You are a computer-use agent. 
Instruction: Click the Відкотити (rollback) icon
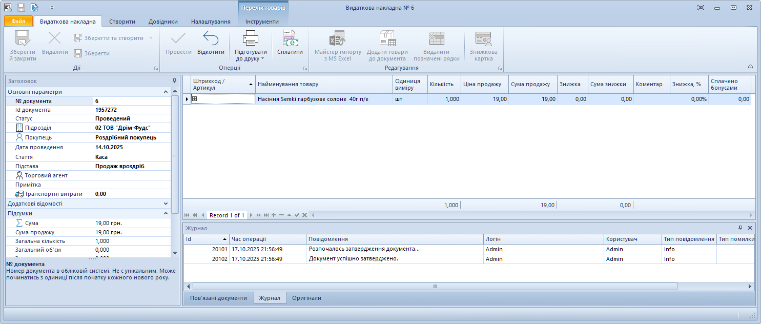pyautogui.click(x=211, y=38)
